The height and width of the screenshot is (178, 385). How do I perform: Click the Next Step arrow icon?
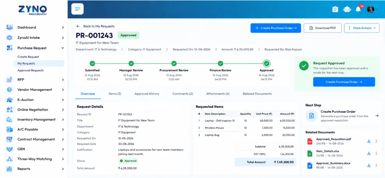coord(377,116)
